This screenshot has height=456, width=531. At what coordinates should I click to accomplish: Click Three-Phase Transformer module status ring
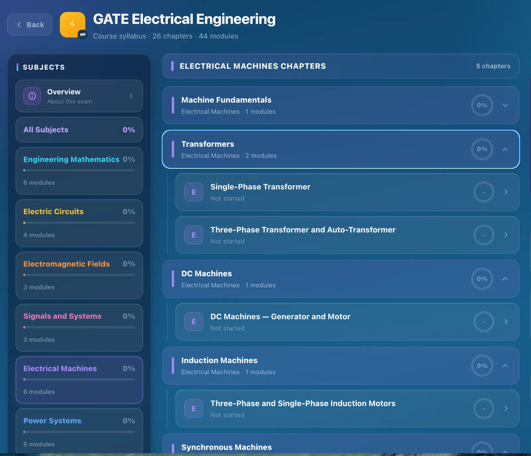pyautogui.click(x=484, y=235)
